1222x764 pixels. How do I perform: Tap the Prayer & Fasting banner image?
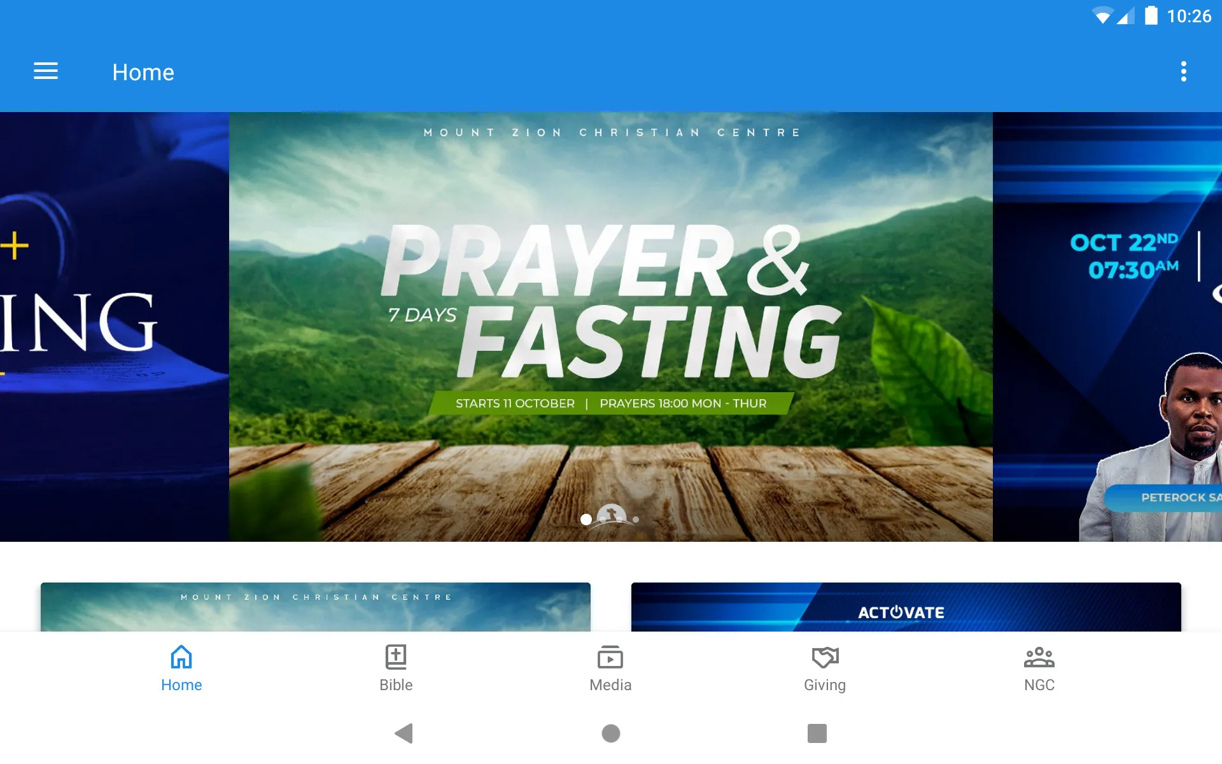[x=610, y=326]
